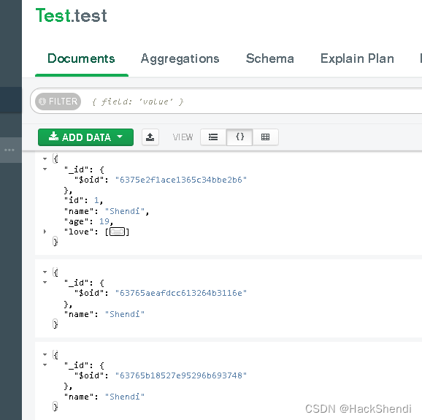The image size is (422, 420).
Task: Click name Shendi in document 63765aeafdcc
Action: point(125,314)
